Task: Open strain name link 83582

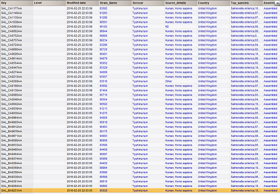Action: coord(103,9)
